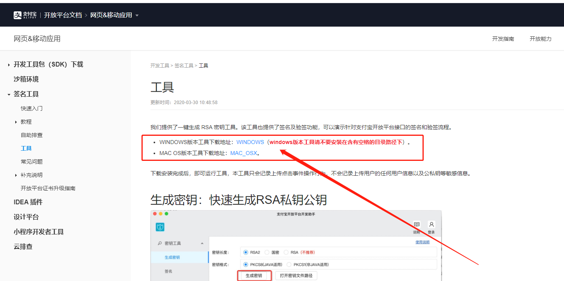Click the green maximize dot in tool window

[x=167, y=214]
